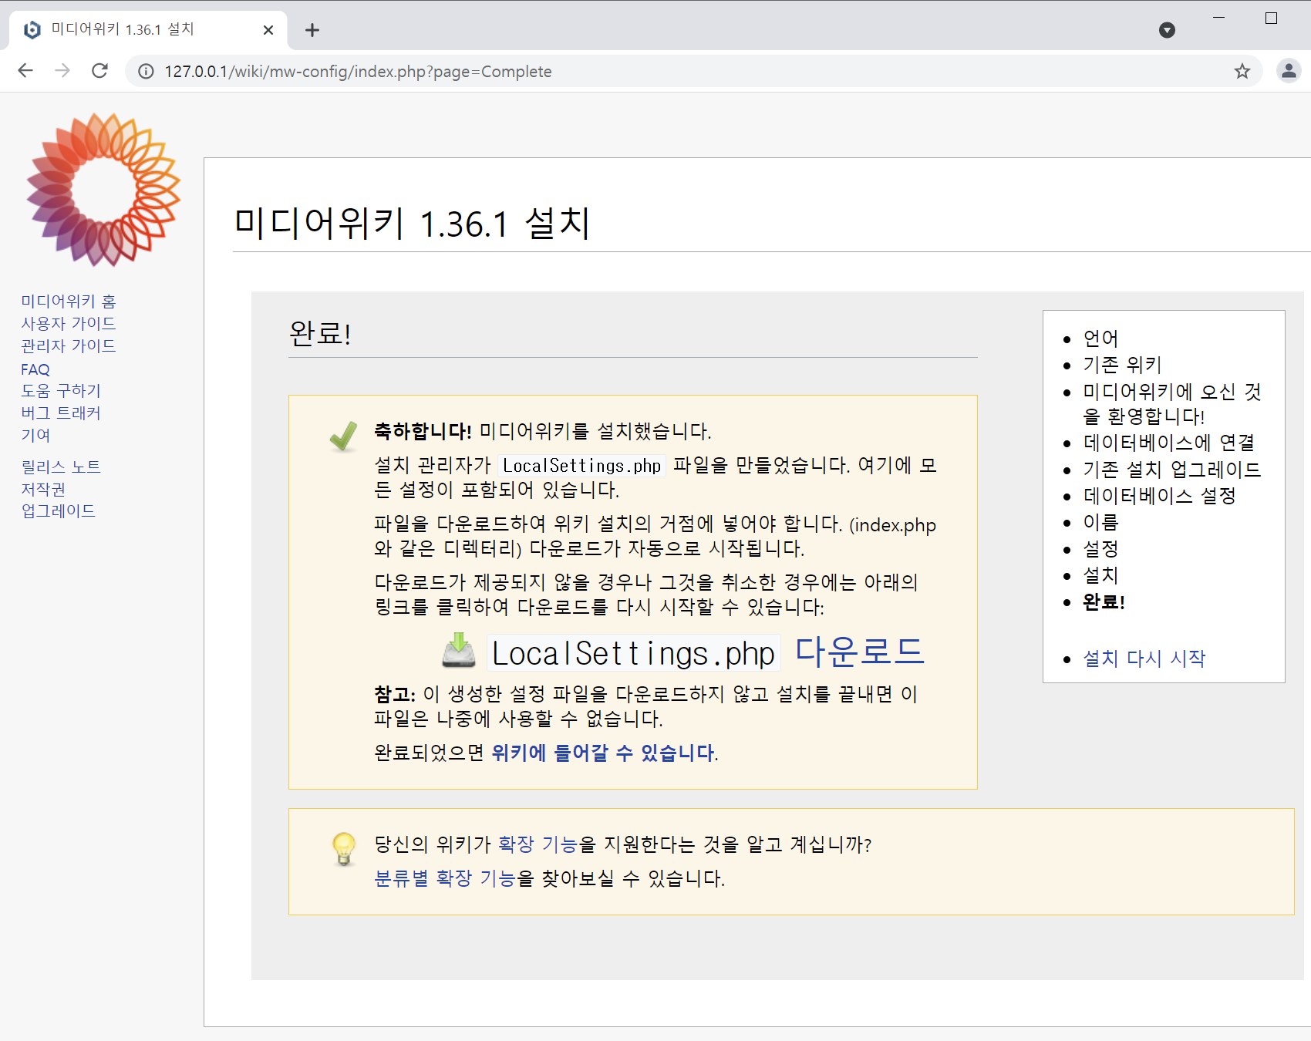Click the 데이터베이스에 연결 step text
This screenshot has width=1311, height=1041.
1169,443
